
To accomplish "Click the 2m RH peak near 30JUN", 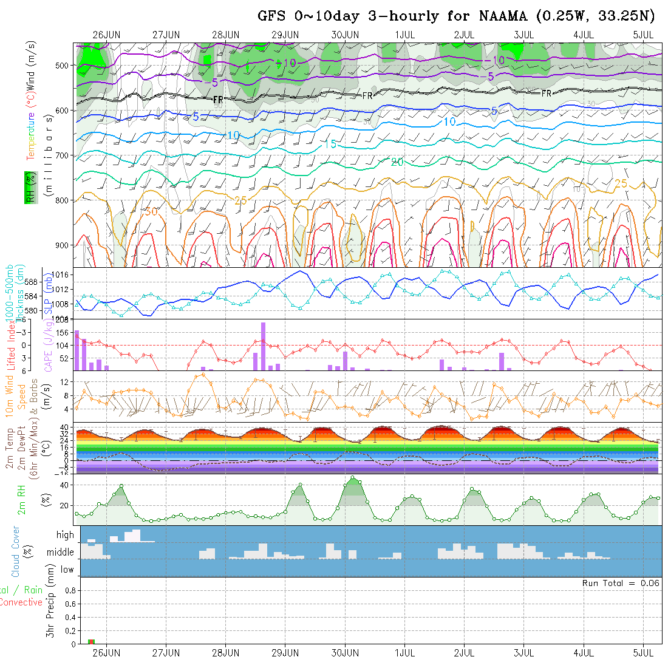I will click(x=352, y=479).
